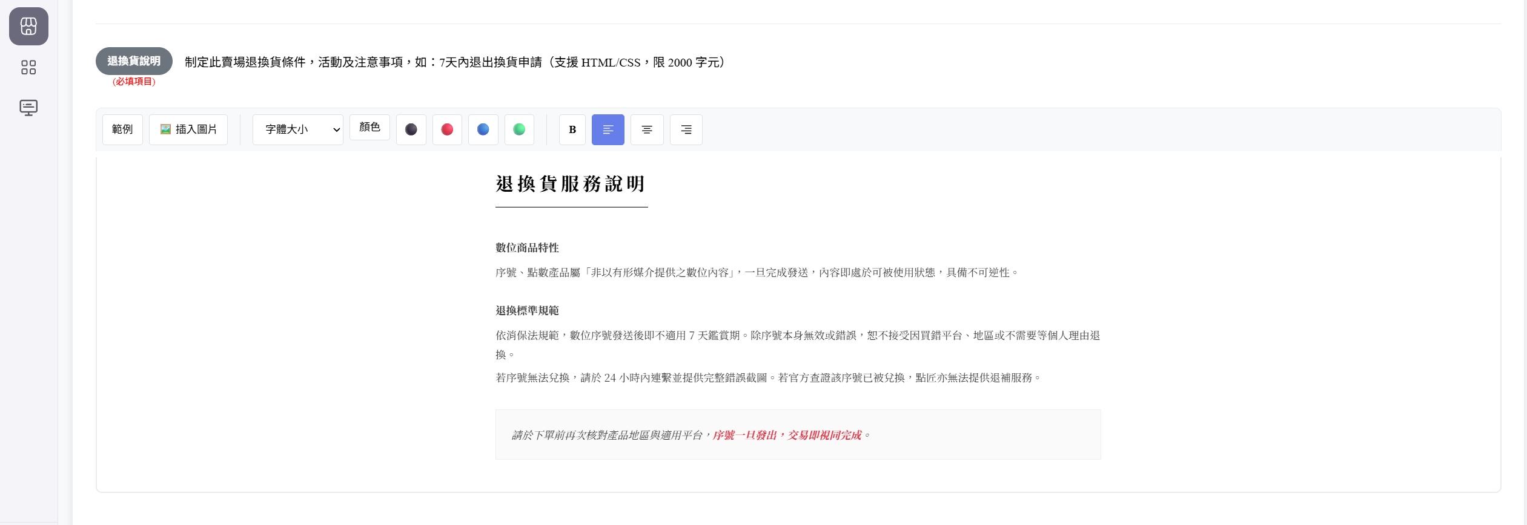1527x525 pixels.
Task: Click paragraph starting 序號、點數產品屬
Action: [x=757, y=273]
